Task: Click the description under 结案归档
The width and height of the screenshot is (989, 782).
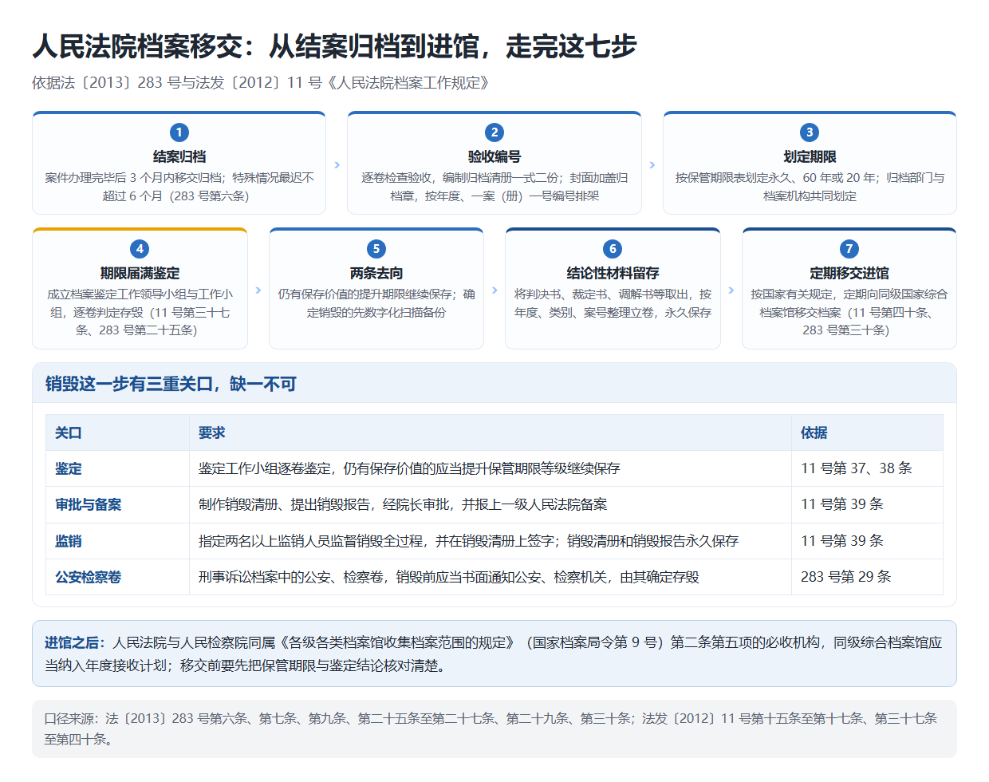Action: (179, 187)
